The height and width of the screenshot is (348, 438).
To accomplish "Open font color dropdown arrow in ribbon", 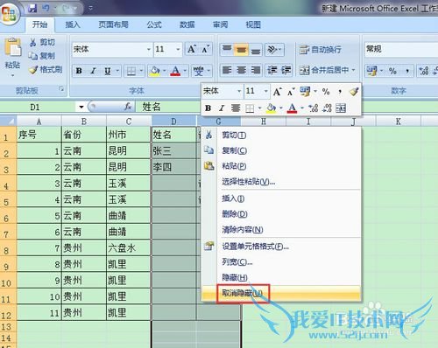I will click(x=185, y=71).
